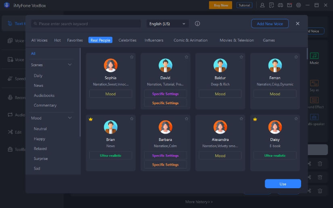
Task: Select David voice avatar
Action: [x=165, y=65]
